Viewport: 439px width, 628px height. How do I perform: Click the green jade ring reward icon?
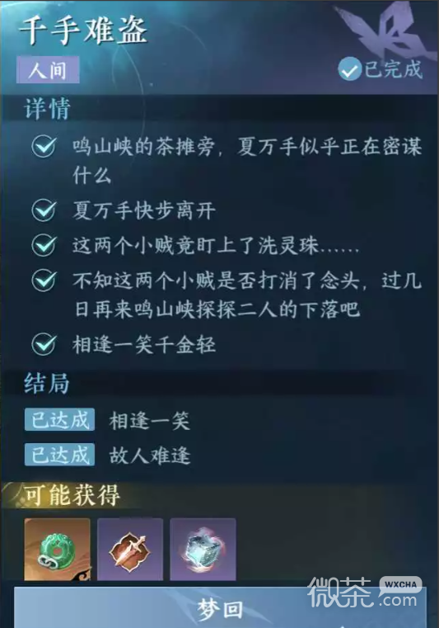(x=57, y=549)
